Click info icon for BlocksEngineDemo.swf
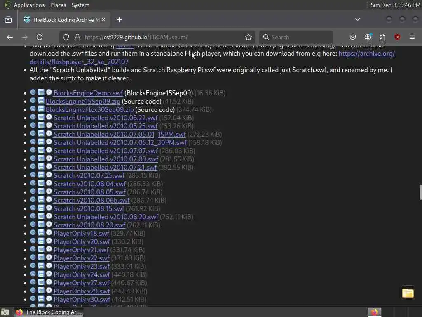 click(x=33, y=92)
